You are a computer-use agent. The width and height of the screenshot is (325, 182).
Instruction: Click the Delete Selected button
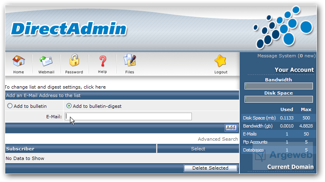[x=210, y=168]
